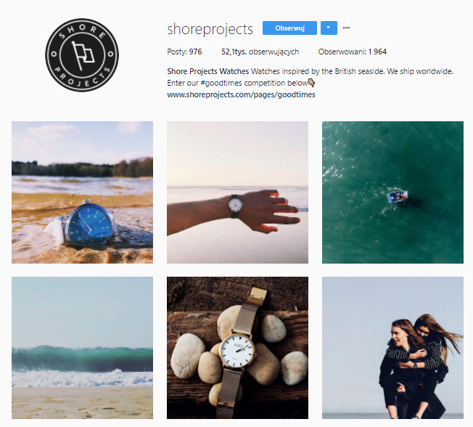Click the three-dots more options icon
This screenshot has width=473, height=427.
pyautogui.click(x=346, y=28)
